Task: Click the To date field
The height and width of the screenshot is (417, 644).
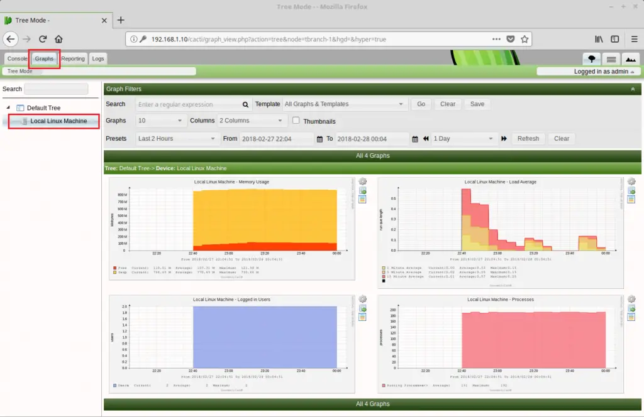Action: (x=372, y=139)
